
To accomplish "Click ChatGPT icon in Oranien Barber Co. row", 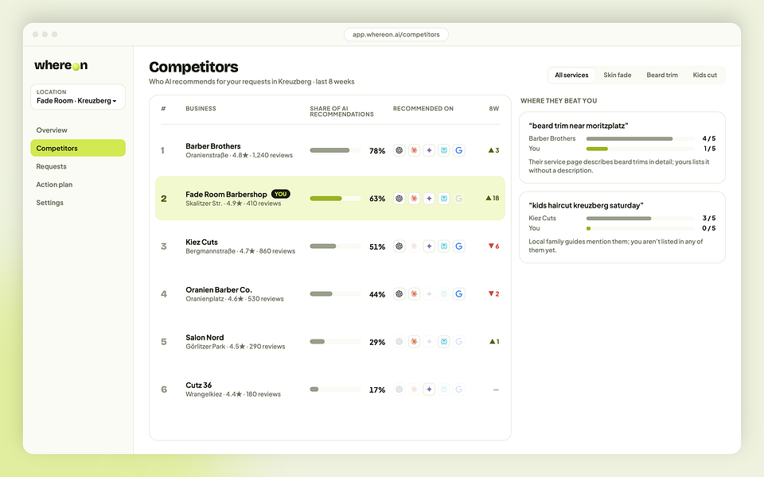I will pyautogui.click(x=399, y=294).
